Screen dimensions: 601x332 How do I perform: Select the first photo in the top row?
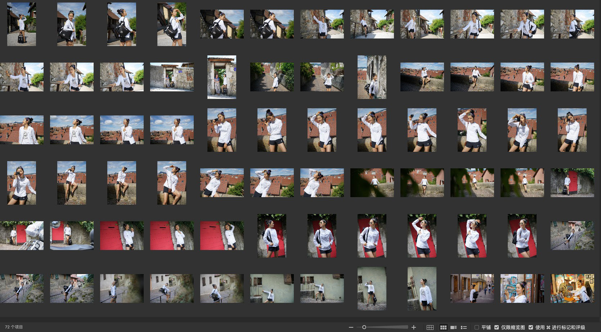coord(22,24)
